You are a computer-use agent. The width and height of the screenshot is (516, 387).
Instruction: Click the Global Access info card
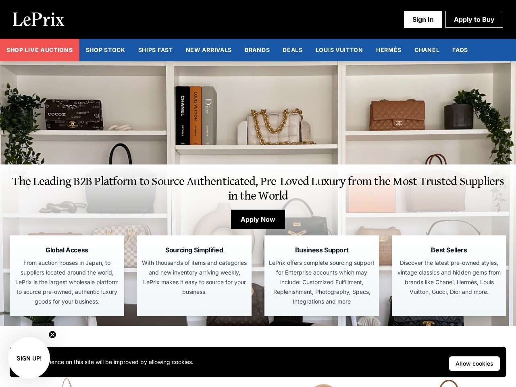(67, 276)
